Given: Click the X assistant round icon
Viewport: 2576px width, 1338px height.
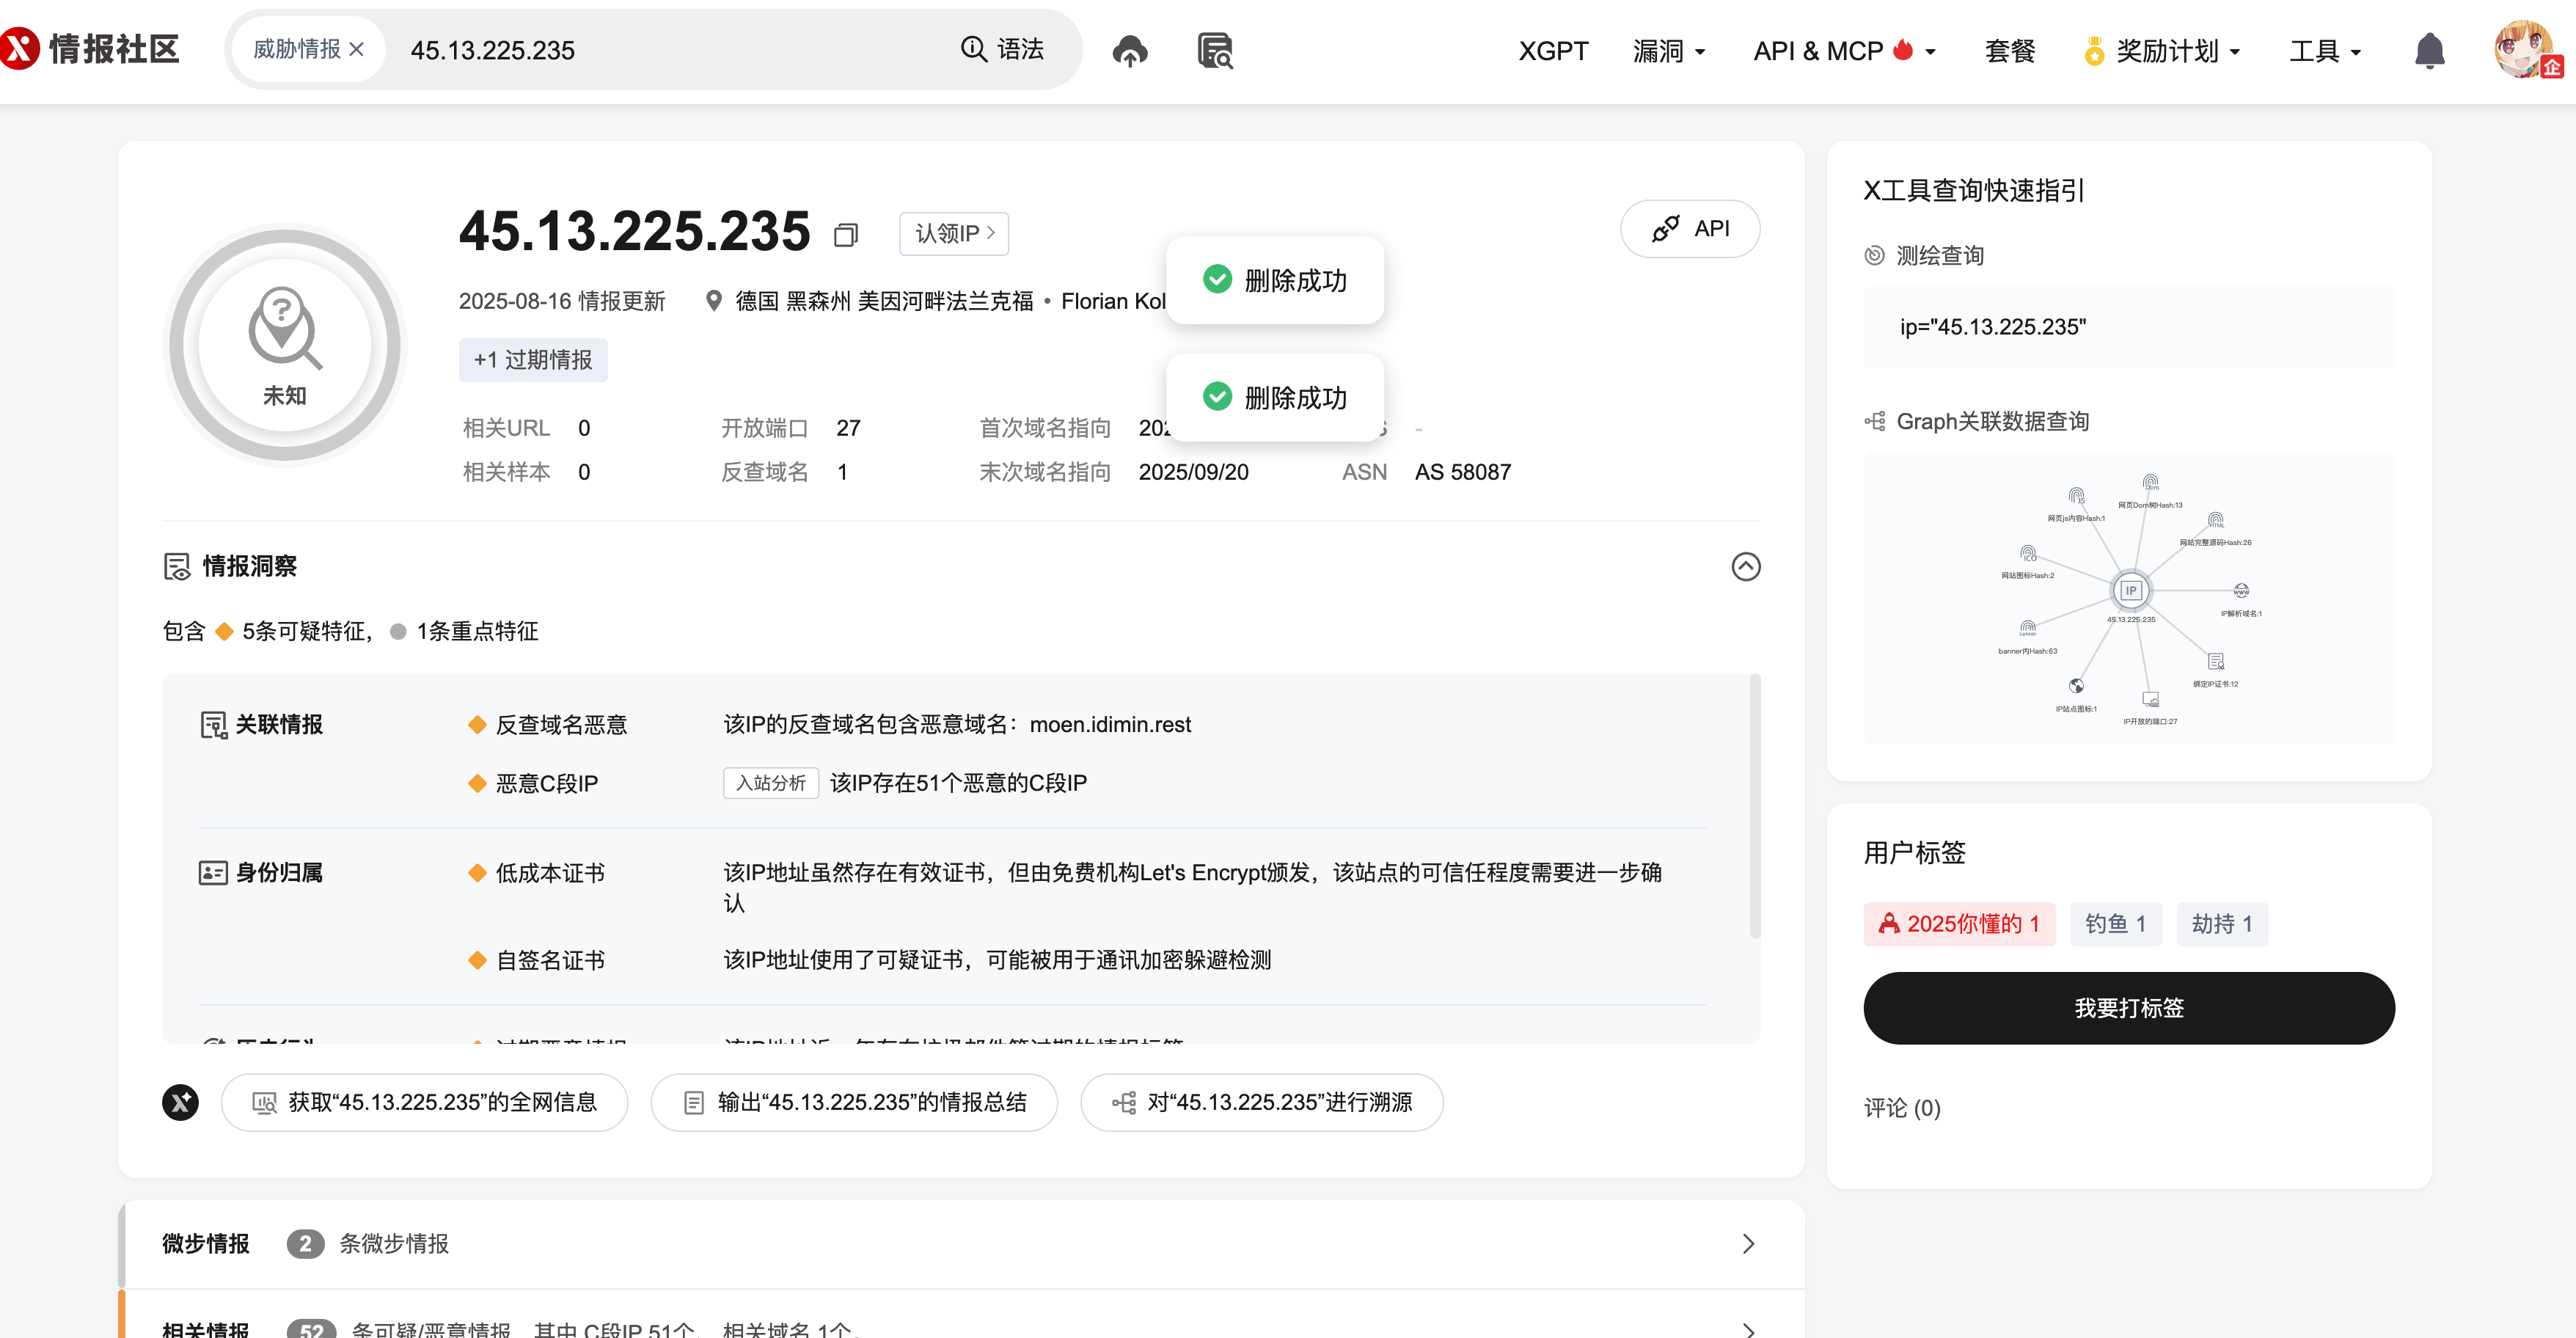Looking at the screenshot, I should click(x=181, y=1102).
